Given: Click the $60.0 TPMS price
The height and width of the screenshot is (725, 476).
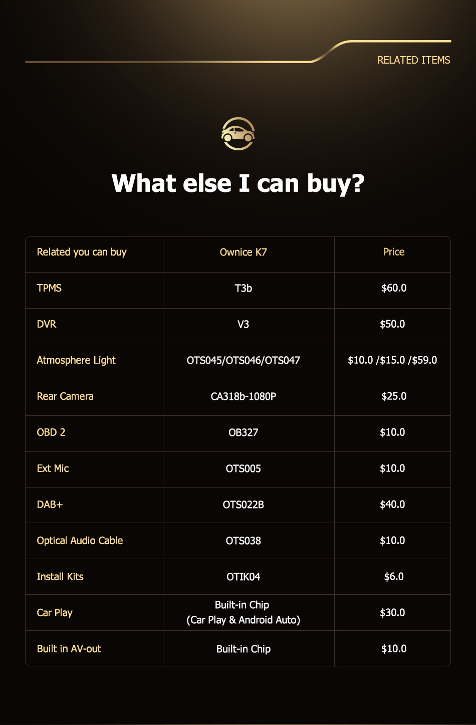Looking at the screenshot, I should pos(393,288).
